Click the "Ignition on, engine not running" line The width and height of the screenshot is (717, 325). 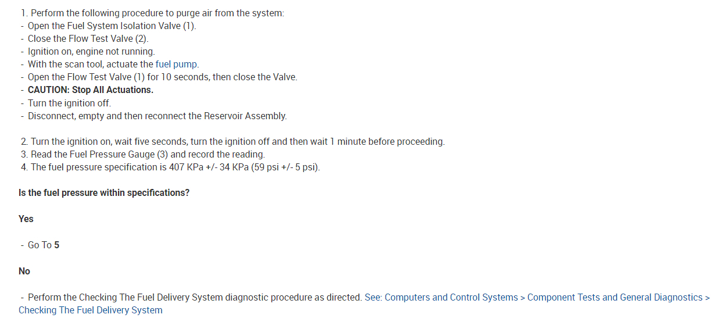(x=91, y=51)
